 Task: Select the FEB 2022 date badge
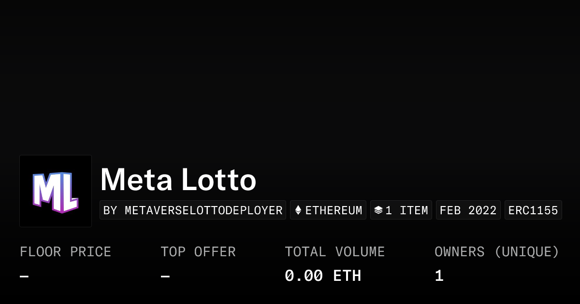tap(468, 210)
